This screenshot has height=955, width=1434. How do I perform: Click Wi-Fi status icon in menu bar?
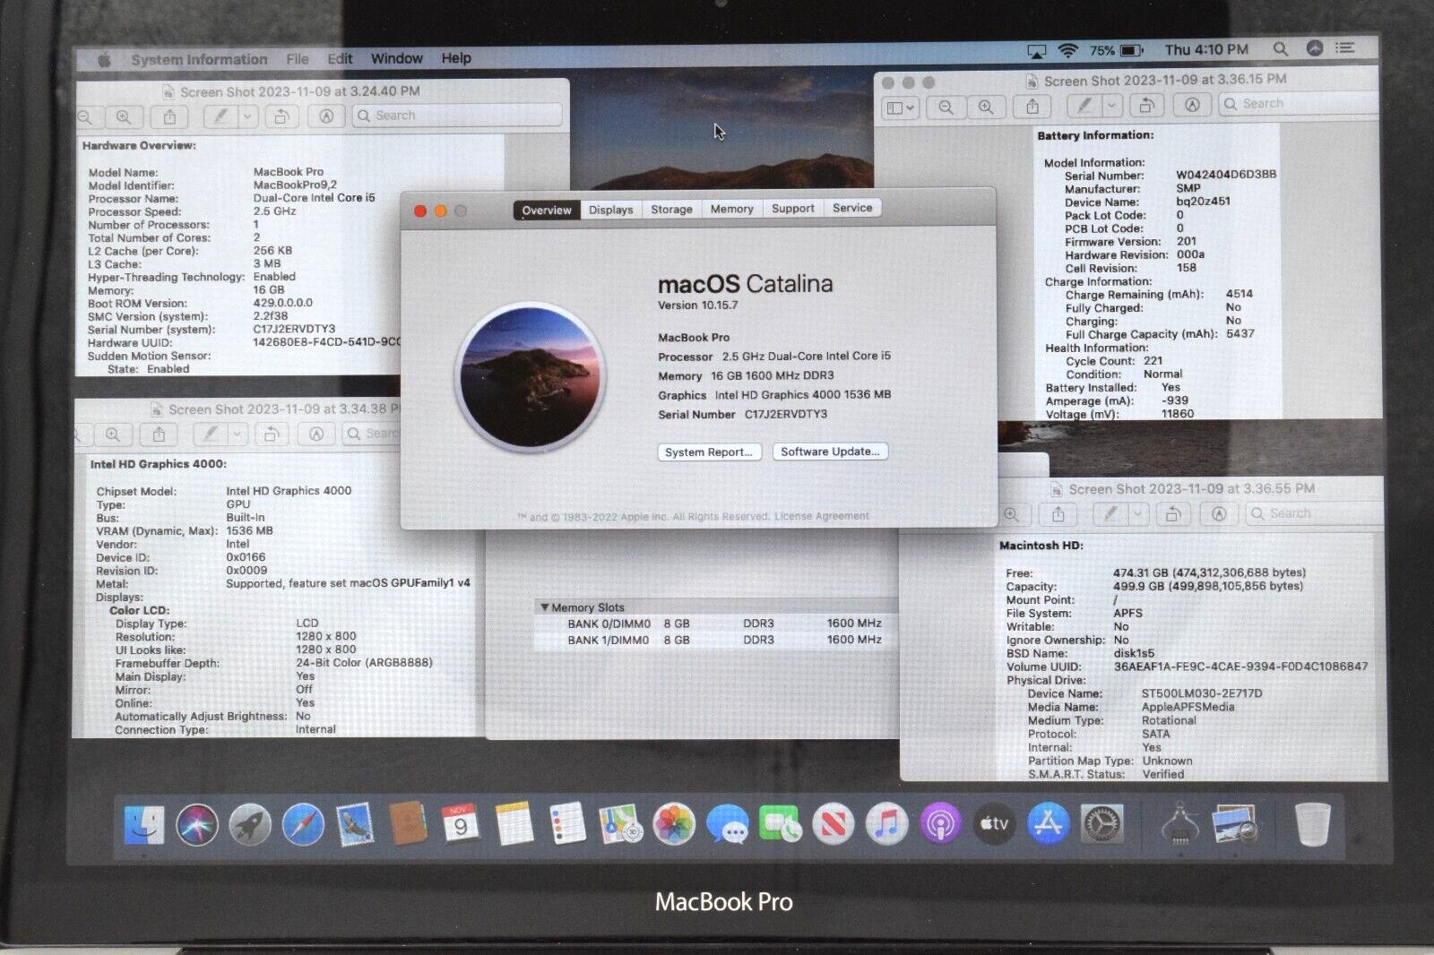click(1067, 51)
